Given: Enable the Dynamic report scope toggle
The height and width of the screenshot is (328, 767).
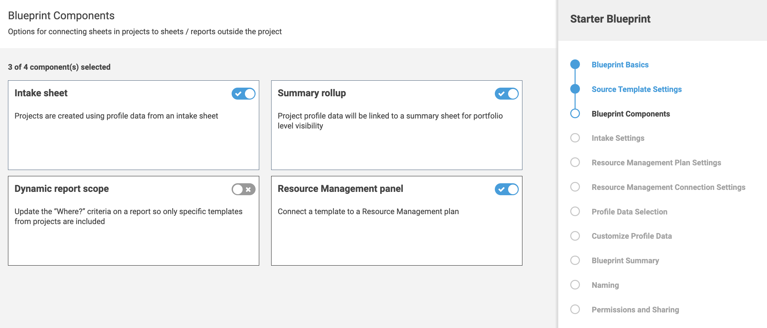Looking at the screenshot, I should [243, 189].
